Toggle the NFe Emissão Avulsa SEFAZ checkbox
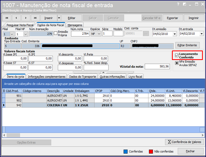This screenshot has height=157, width=206. [177, 63]
